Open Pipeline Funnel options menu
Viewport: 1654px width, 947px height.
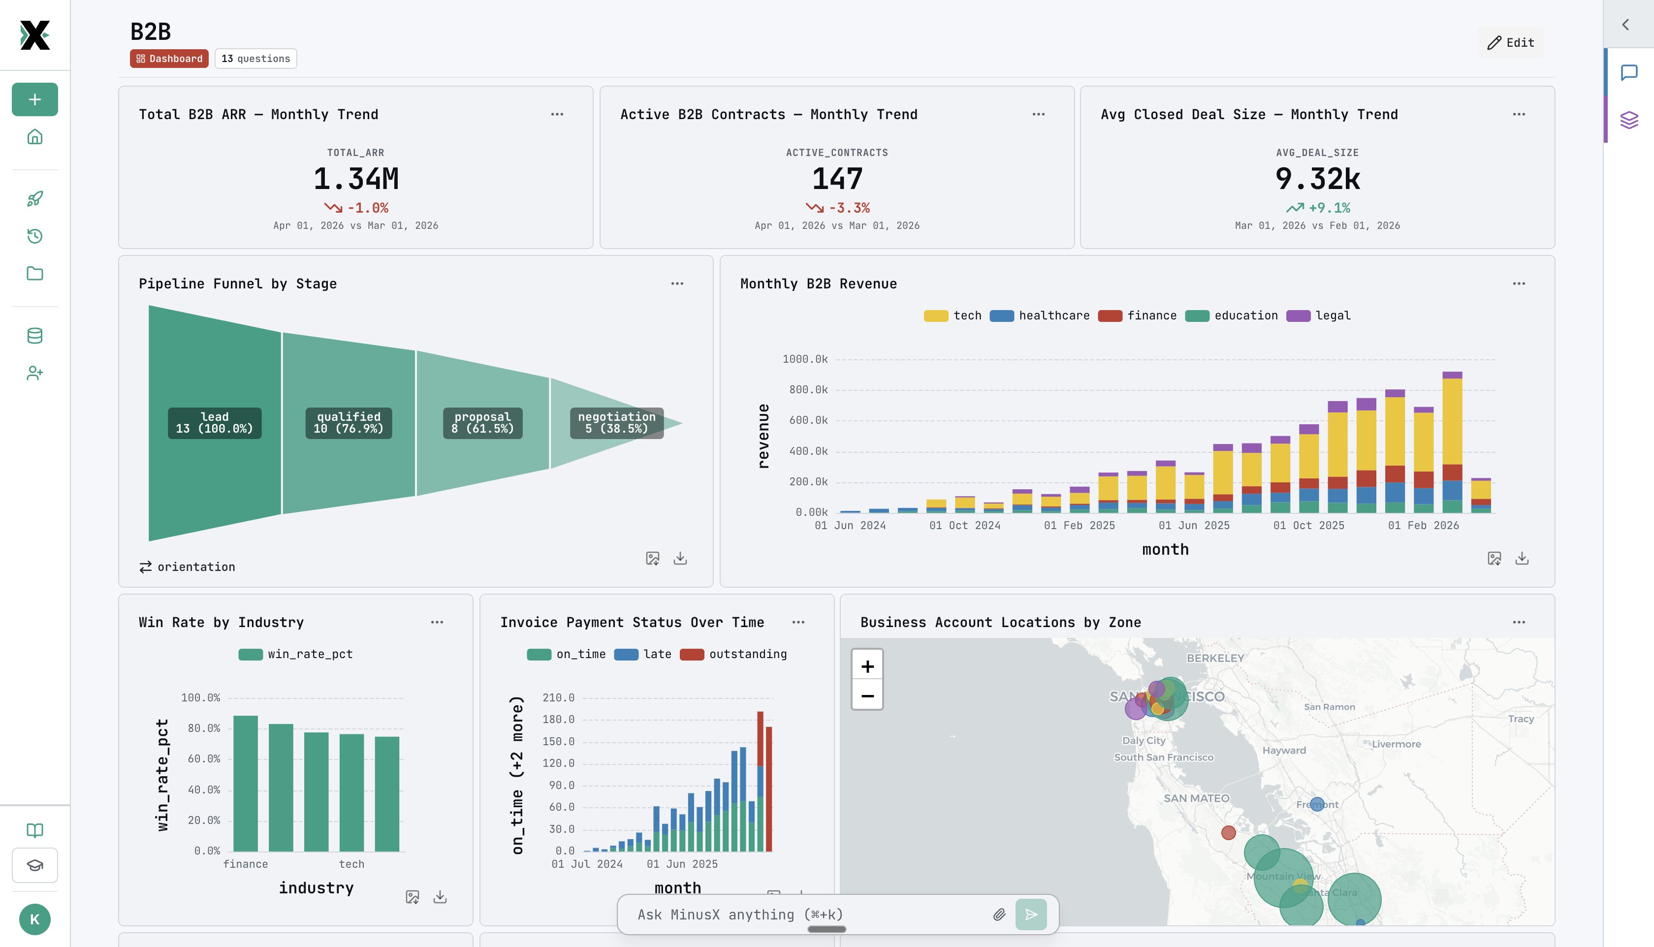677,284
